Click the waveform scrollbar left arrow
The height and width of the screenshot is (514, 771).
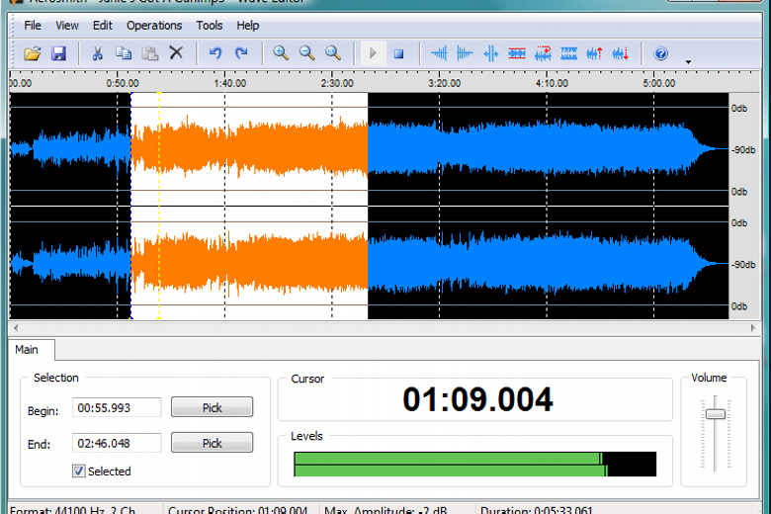pos(16,327)
